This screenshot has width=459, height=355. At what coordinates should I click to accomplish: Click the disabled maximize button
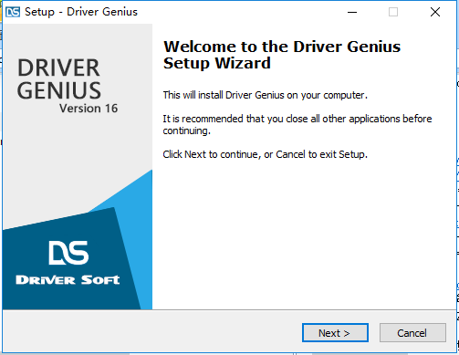point(393,12)
